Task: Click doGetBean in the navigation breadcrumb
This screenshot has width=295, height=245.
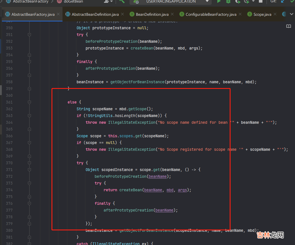Action: (x=73, y=1)
